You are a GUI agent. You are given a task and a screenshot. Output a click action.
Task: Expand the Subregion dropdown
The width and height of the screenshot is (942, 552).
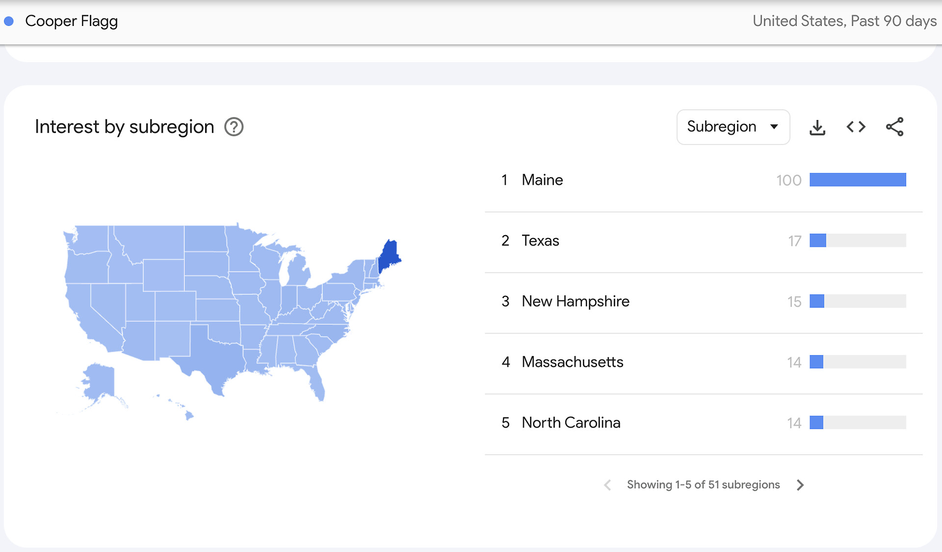tap(733, 127)
